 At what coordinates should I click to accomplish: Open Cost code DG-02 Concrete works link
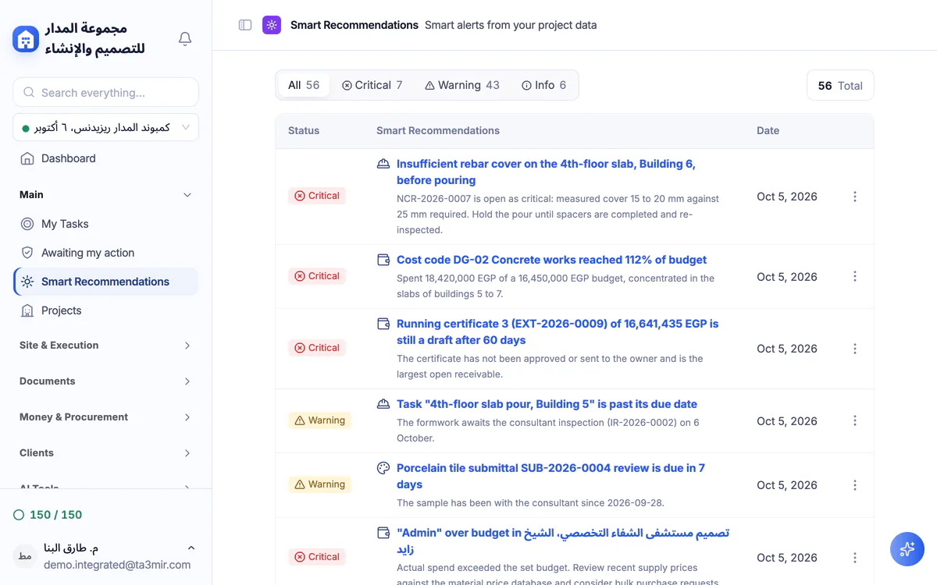pyautogui.click(x=551, y=260)
